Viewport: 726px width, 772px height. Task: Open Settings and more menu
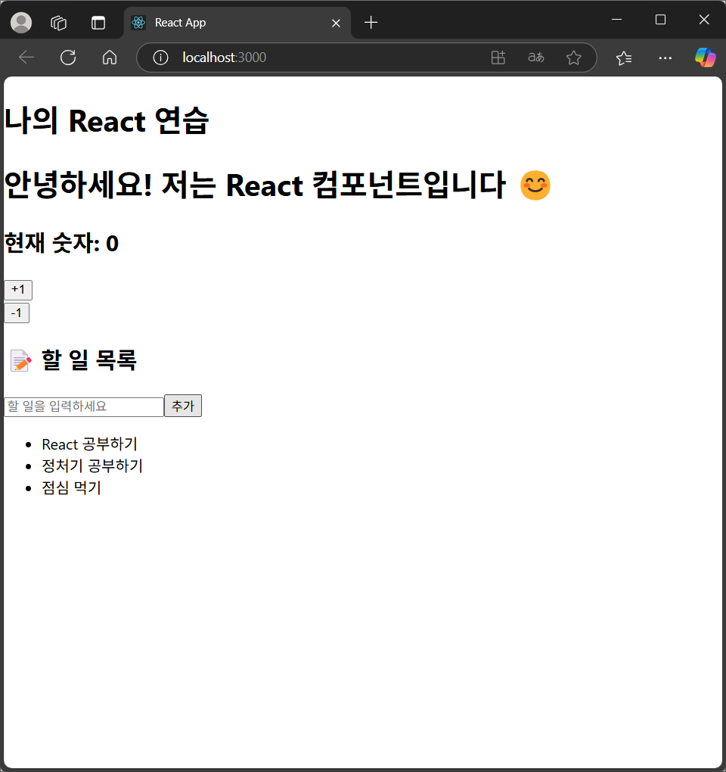point(665,58)
